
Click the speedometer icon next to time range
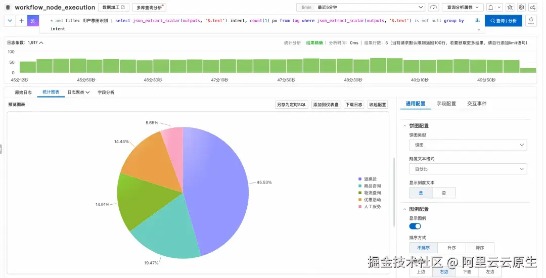434,7
